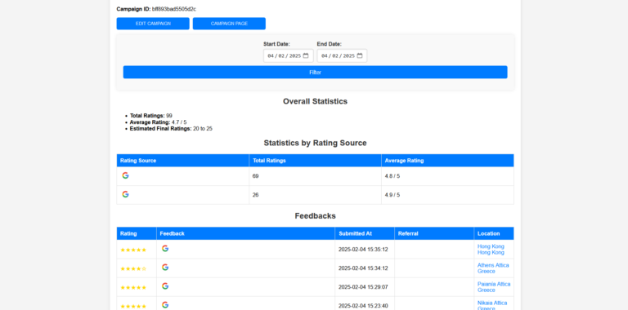Image resolution: width=628 pixels, height=310 pixels.
Task: Select timestamp 2025-02-04 15:35:12
Action: (x=363, y=250)
